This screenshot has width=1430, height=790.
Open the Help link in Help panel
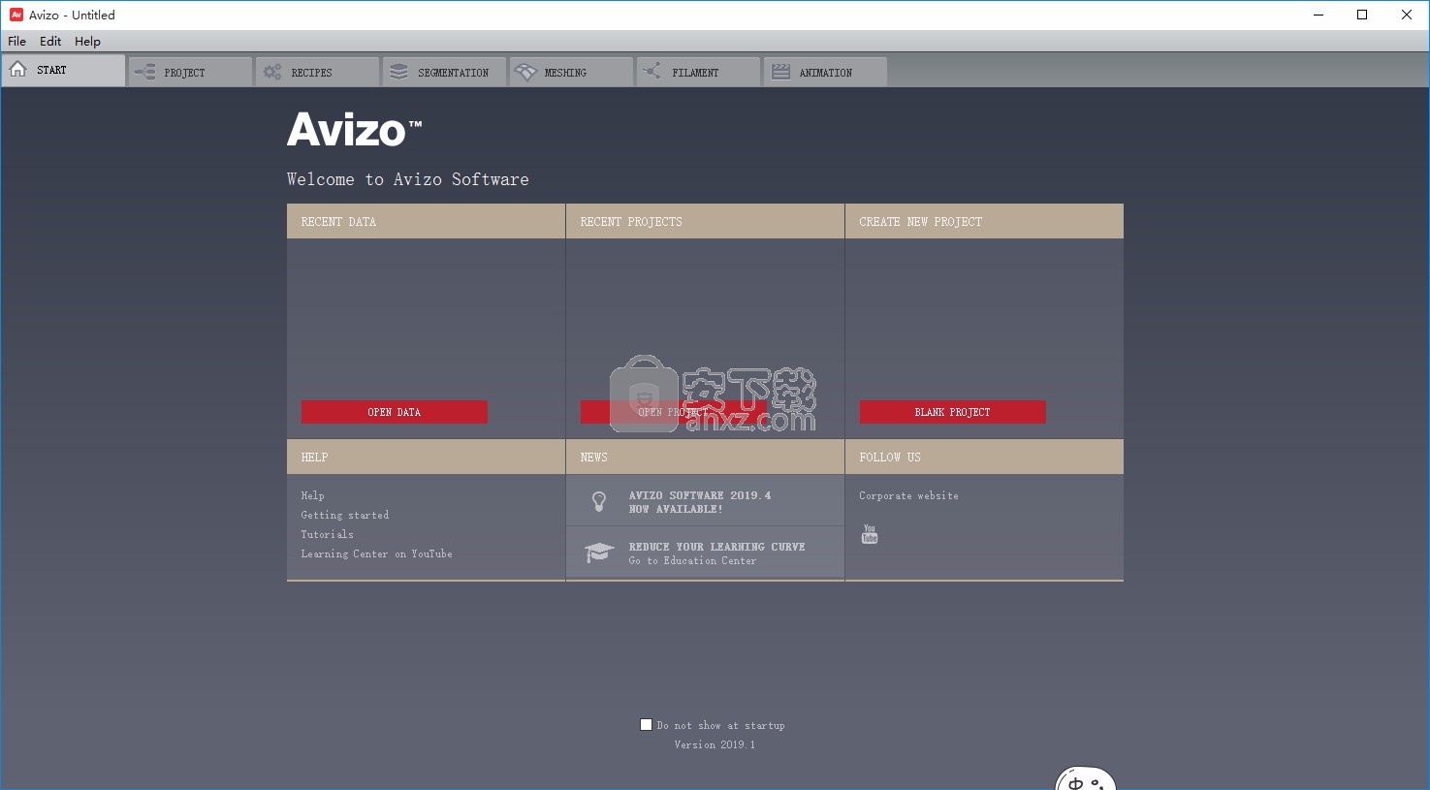click(312, 495)
